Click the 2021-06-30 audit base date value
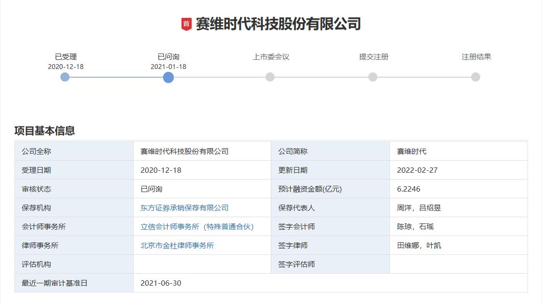 (x=161, y=283)
